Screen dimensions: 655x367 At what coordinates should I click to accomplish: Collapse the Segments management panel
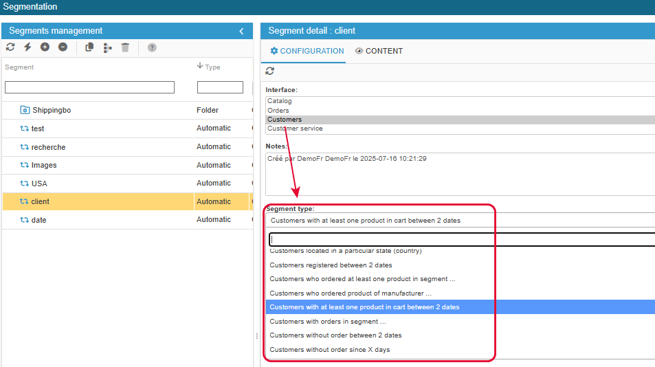[241, 31]
